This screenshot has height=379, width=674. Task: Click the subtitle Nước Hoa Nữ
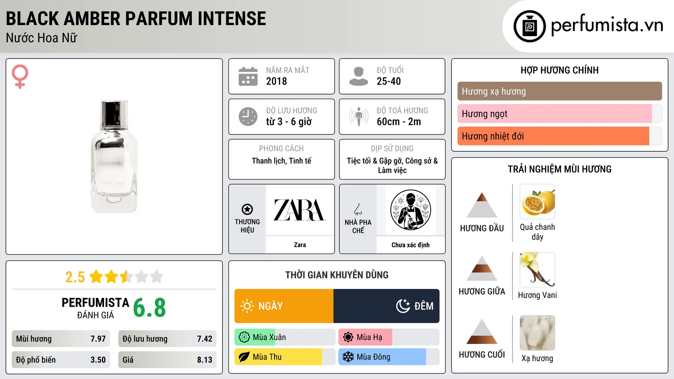tap(41, 38)
